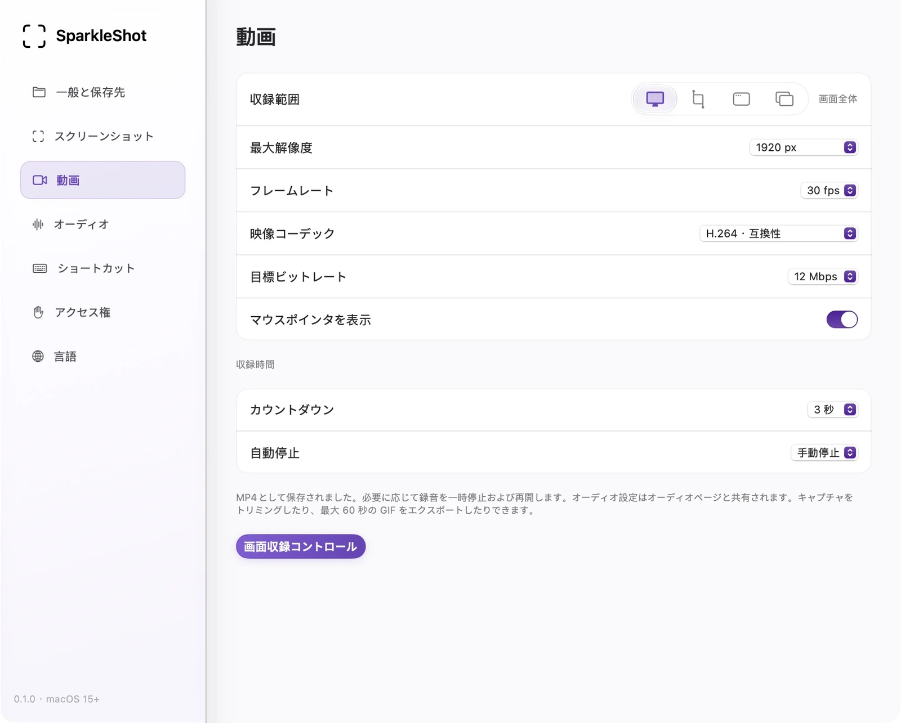Select the single window capture icon
901x723 pixels.
(x=741, y=99)
